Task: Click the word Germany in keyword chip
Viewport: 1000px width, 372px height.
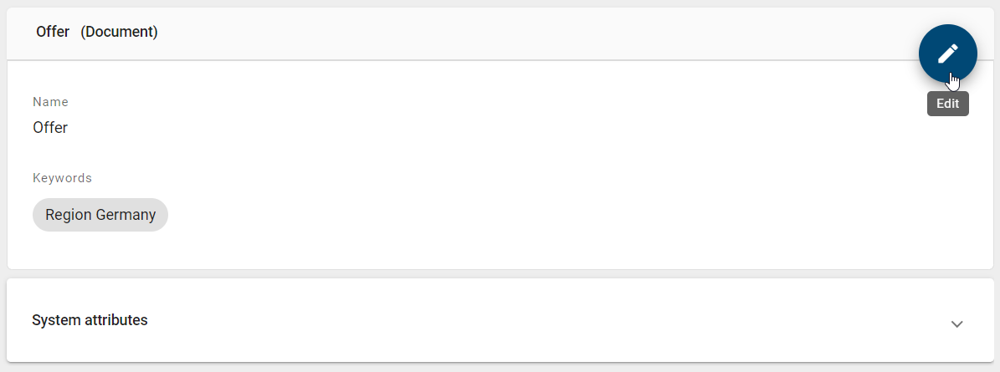Action: (126, 215)
